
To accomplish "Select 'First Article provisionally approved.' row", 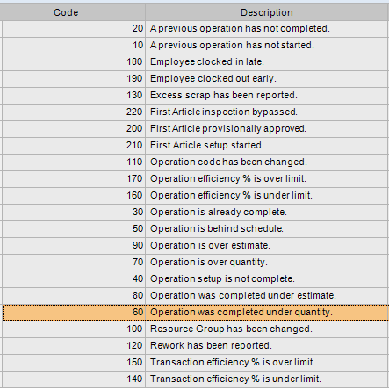I will [196, 129].
